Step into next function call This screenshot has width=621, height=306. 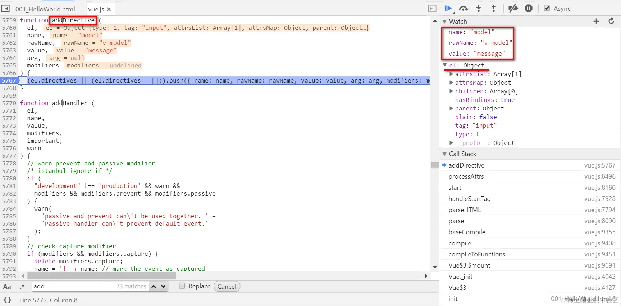click(x=479, y=9)
